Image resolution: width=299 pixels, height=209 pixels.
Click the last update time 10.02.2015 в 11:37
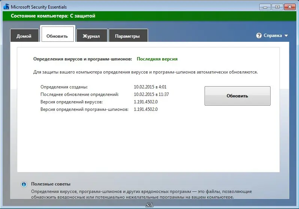[x=151, y=94]
